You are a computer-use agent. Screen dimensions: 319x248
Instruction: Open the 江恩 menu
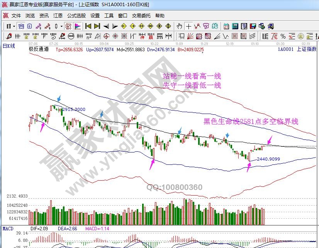pyautogui.click(x=58, y=16)
